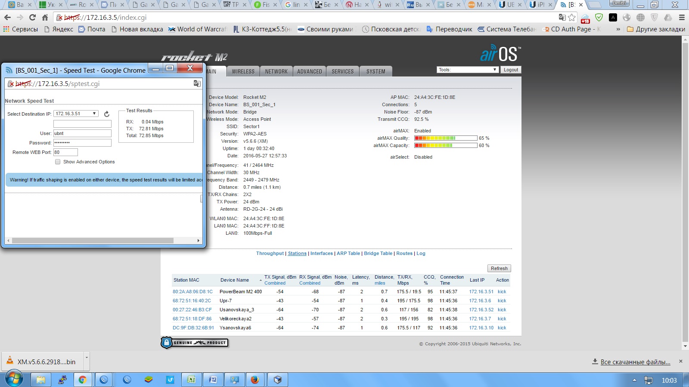
Task: Click the translate icon in main address bar
Action: click(562, 18)
